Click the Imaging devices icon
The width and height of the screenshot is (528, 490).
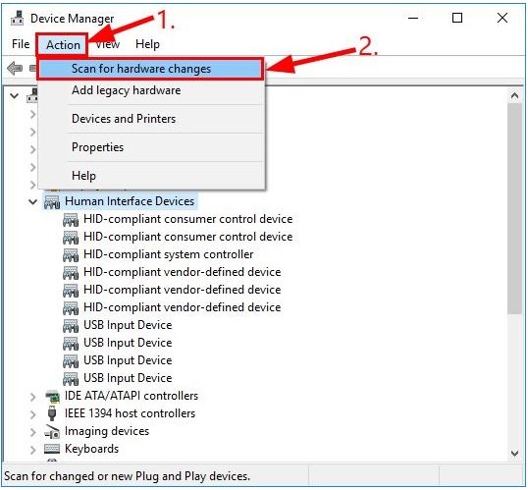(x=52, y=431)
